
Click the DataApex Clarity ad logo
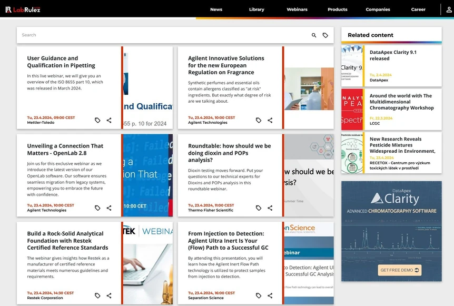pyautogui.click(x=395, y=198)
